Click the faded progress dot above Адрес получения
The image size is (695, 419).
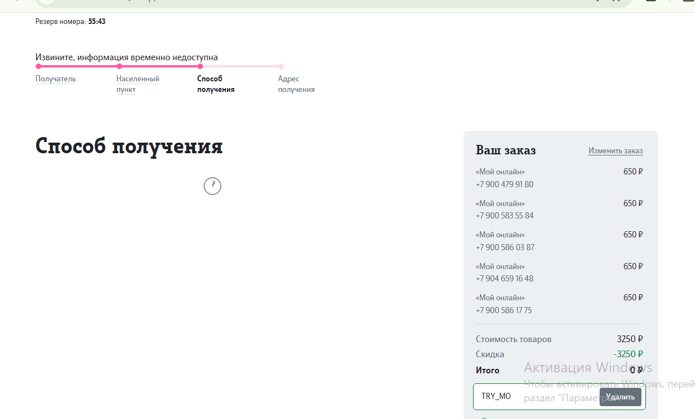281,66
